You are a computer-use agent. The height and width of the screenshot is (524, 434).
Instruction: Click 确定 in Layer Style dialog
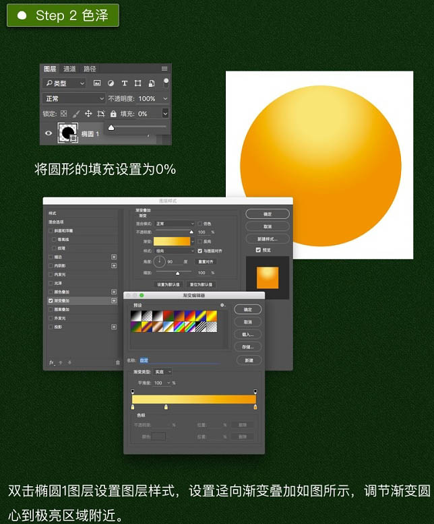pyautogui.click(x=268, y=214)
